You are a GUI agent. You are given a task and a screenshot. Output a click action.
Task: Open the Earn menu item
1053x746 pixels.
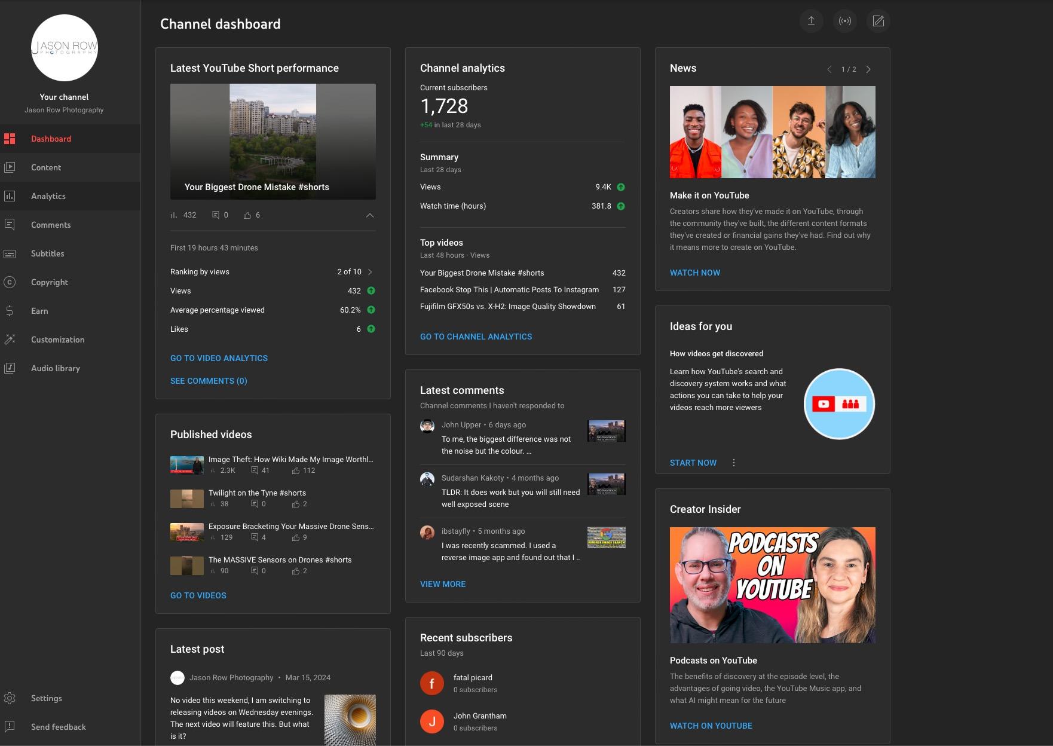[70, 311]
